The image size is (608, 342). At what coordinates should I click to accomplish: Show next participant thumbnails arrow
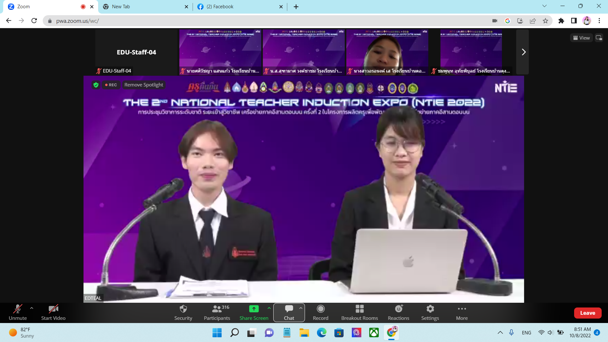pyautogui.click(x=523, y=52)
